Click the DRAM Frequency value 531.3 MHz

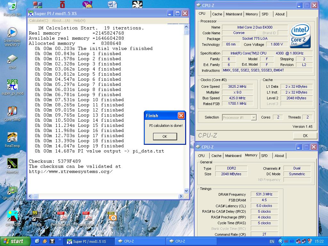click(x=264, y=194)
